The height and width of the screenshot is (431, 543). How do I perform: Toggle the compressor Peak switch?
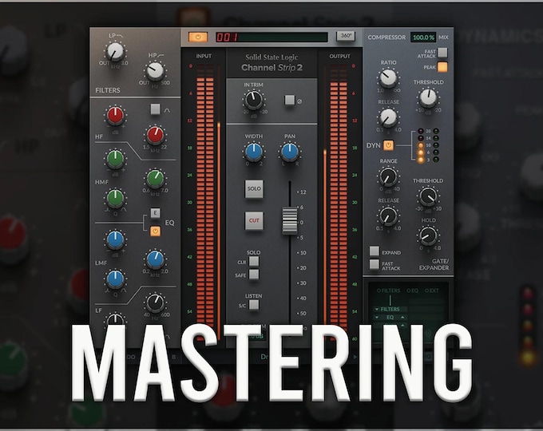(x=442, y=67)
